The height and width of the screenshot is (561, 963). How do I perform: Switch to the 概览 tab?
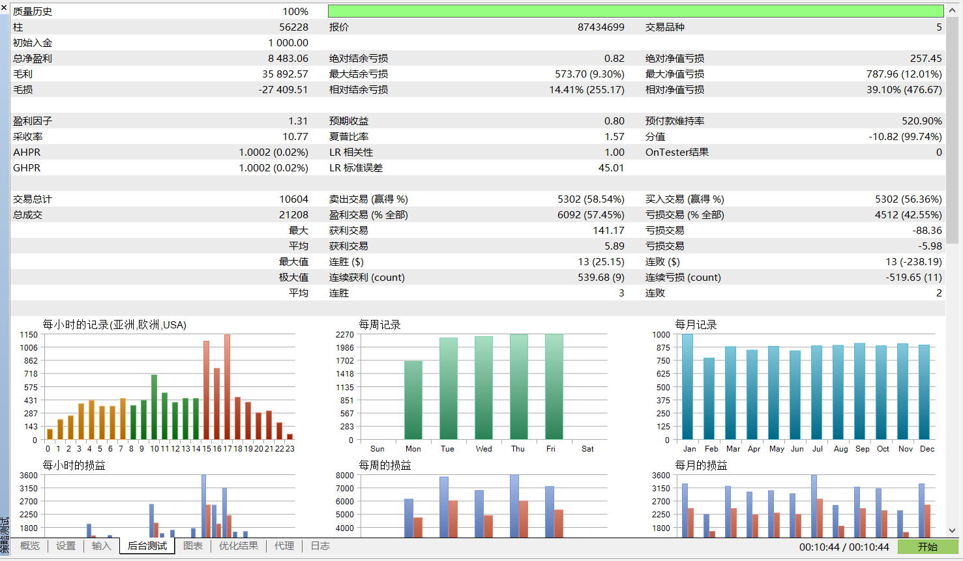[x=29, y=547]
